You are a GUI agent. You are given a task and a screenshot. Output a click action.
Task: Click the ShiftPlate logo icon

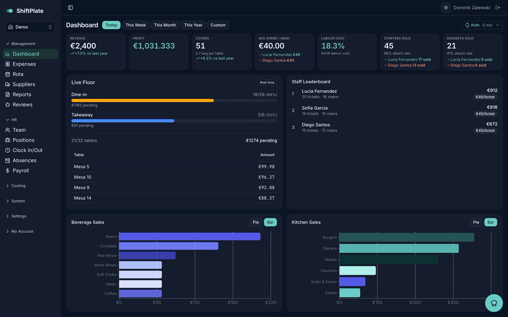click(x=10, y=11)
